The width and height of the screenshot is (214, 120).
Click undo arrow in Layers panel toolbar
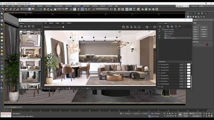pos(180,26)
